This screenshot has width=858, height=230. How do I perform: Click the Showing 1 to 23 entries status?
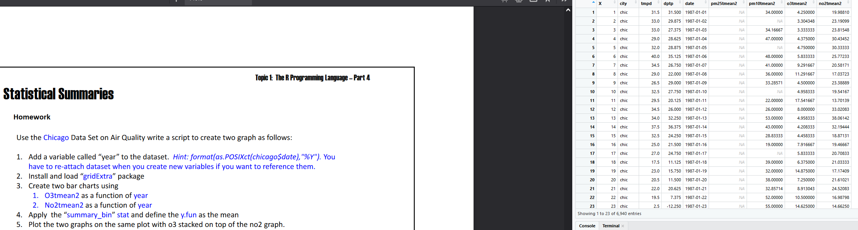[609, 214]
